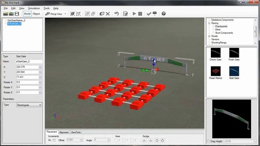Viewport: 260px width, 146px height.
Task: Click the edit properties notepad icon
Action: point(126,14)
